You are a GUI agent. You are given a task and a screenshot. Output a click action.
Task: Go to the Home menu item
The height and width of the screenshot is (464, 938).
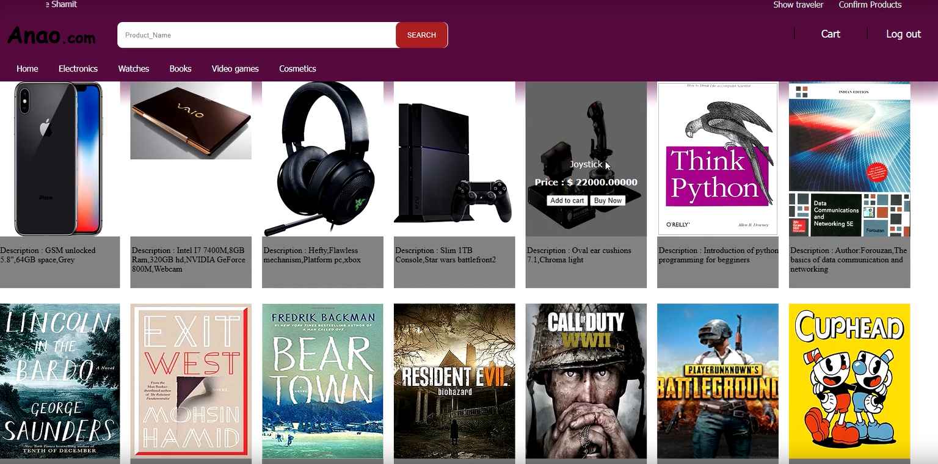click(27, 68)
